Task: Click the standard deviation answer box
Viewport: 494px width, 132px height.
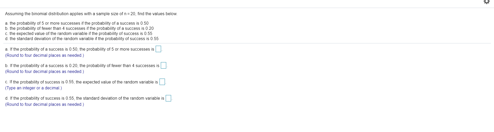Action: coord(168,98)
